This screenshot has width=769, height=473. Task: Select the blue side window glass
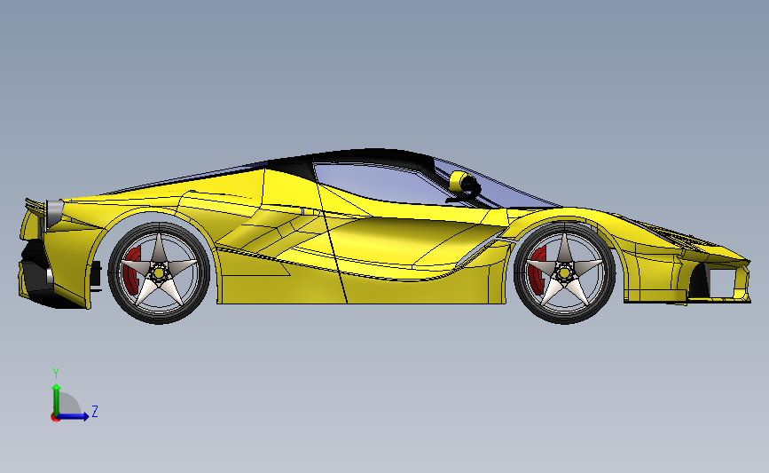381,184
